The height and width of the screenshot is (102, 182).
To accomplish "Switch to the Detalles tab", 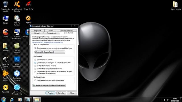I will click(x=51, y=31).
